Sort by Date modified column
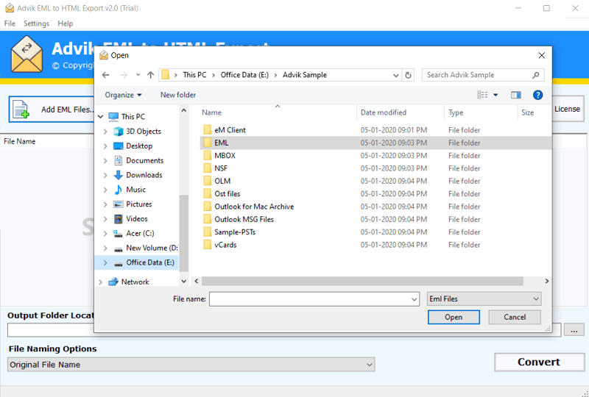This screenshot has width=589, height=397. [383, 112]
